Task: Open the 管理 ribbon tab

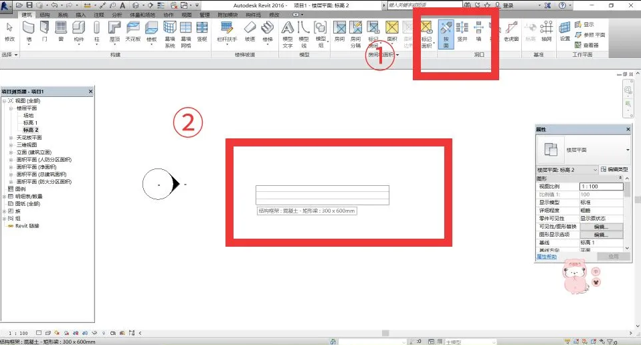Action: click(x=204, y=15)
